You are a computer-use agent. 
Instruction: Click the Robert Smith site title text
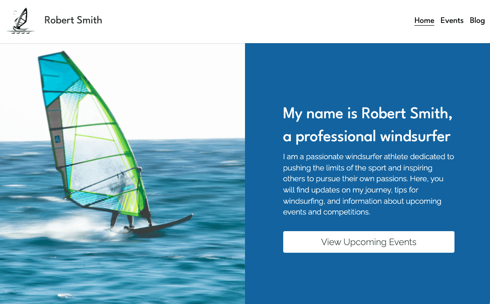[73, 20]
